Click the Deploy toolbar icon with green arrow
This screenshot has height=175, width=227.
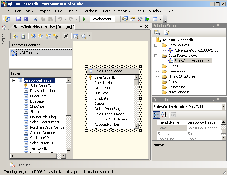(148, 19)
